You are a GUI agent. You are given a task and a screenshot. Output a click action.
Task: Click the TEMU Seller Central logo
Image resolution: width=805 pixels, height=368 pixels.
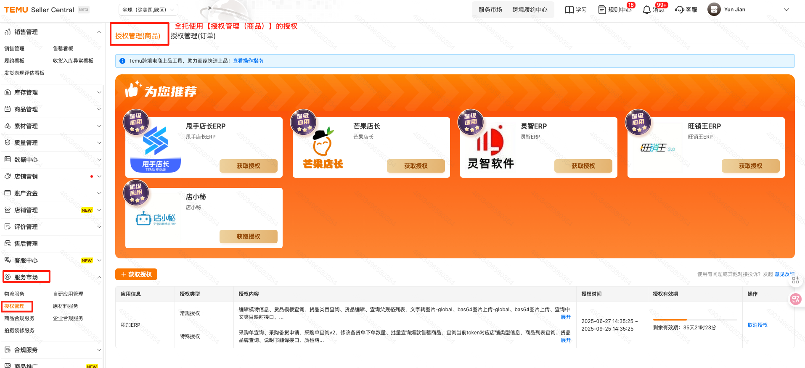39,10
